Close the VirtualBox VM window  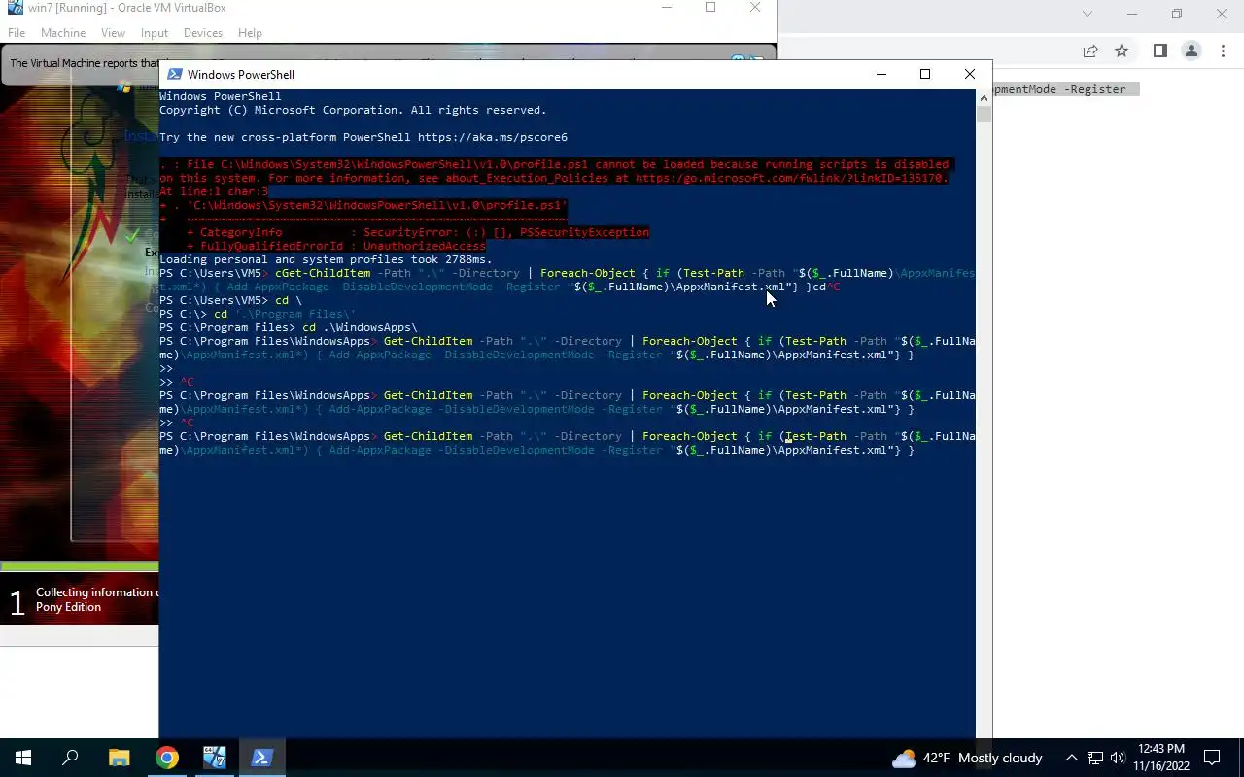coord(755,8)
